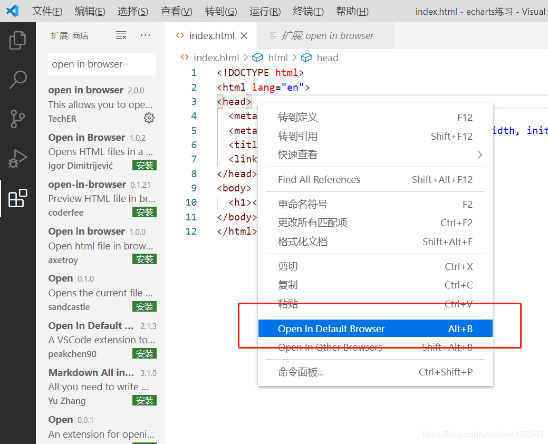
Task: Choose 复制 from context menu
Action: [376, 285]
